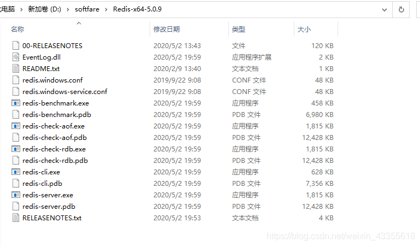
Task: Click the 6,980 KB size value
Action: pos(320,115)
